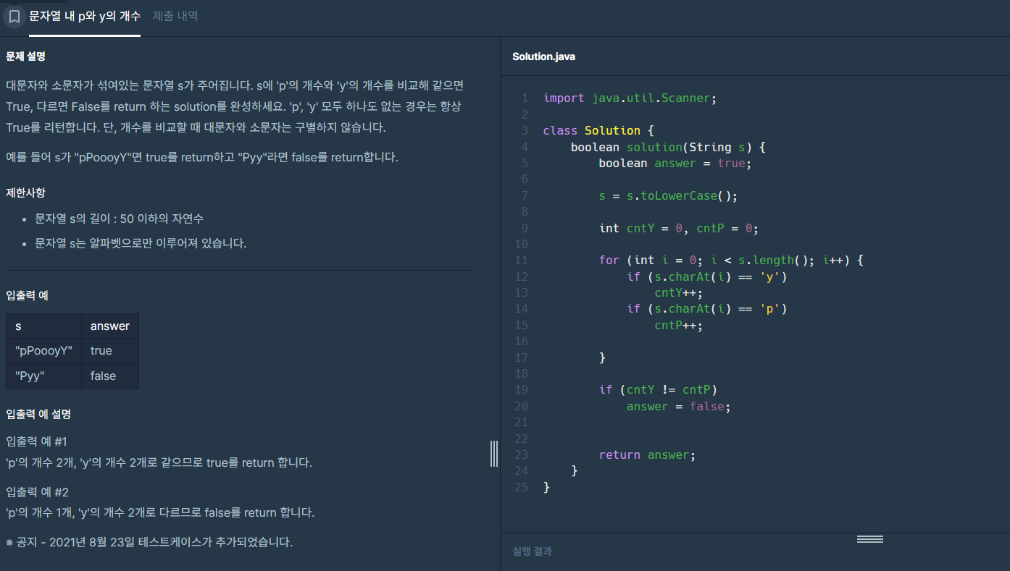Click the '문제 설명' heading

[x=25, y=56]
